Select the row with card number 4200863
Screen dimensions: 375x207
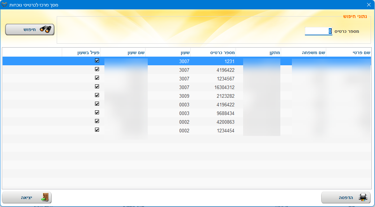tap(213, 122)
